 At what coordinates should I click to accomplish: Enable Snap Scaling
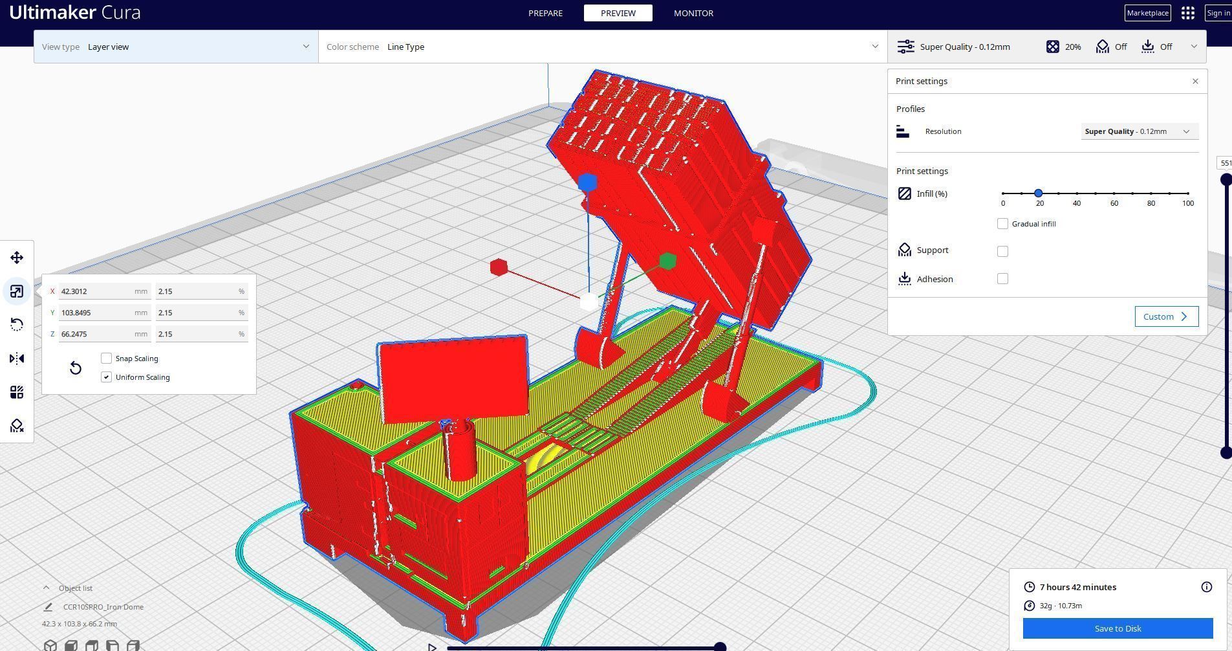click(x=106, y=358)
